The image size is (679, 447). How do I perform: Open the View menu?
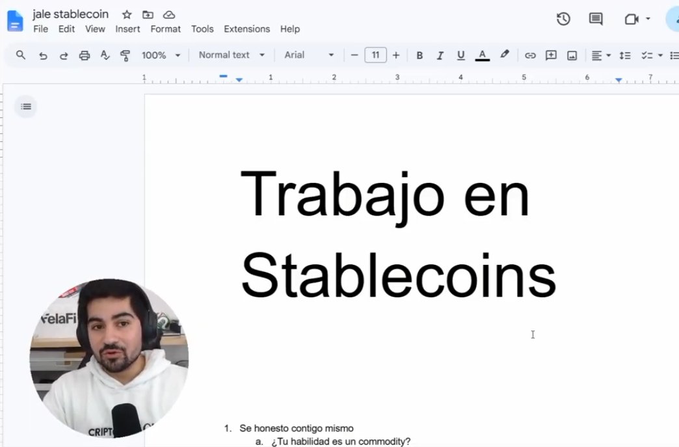coord(95,29)
